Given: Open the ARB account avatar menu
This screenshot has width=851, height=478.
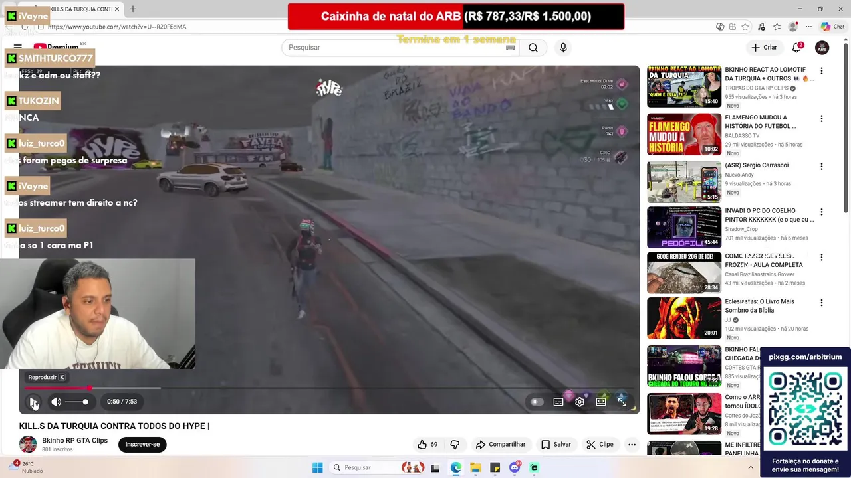Looking at the screenshot, I should 822,48.
